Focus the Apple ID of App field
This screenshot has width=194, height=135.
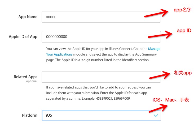(101, 37)
